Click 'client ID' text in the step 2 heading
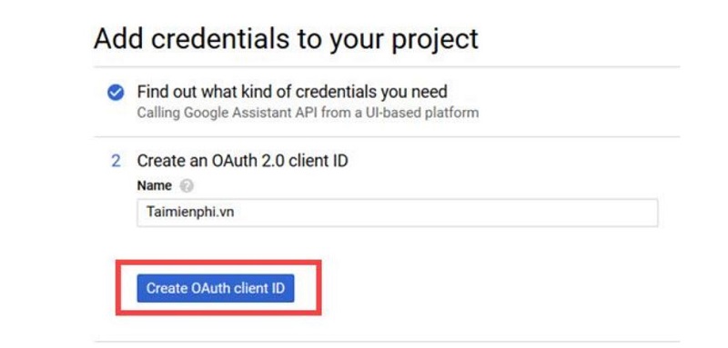The width and height of the screenshot is (728, 348). coord(318,161)
